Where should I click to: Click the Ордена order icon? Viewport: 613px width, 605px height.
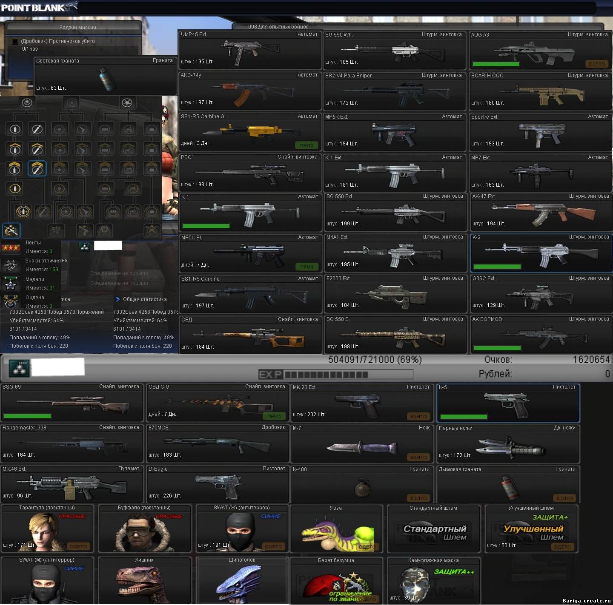point(11,301)
